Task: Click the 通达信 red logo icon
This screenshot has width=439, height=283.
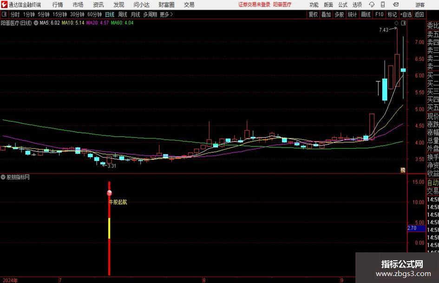Action: (x=4, y=5)
